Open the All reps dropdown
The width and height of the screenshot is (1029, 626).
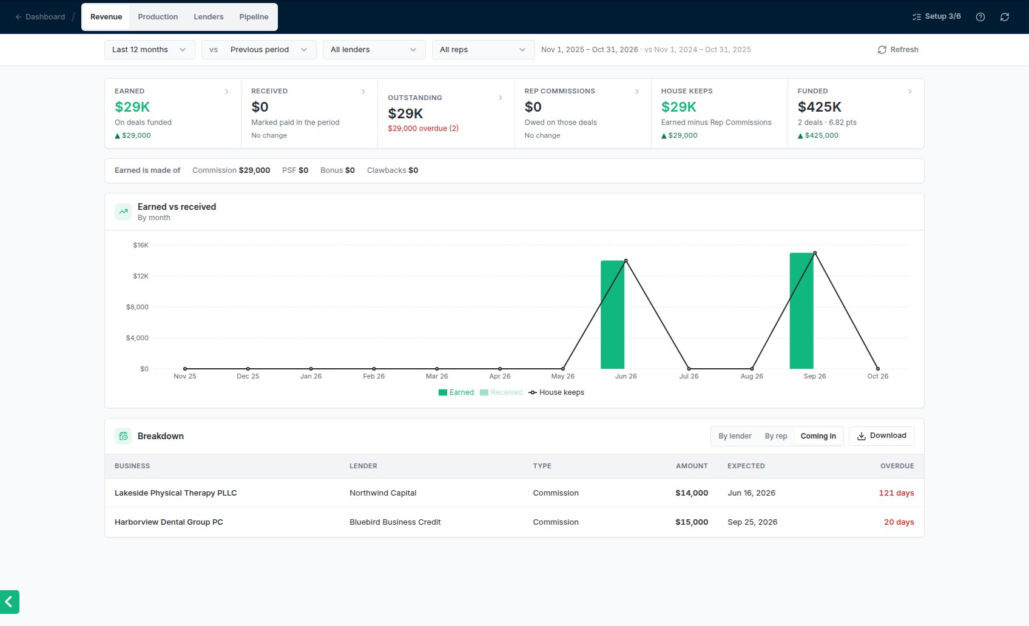pos(483,50)
